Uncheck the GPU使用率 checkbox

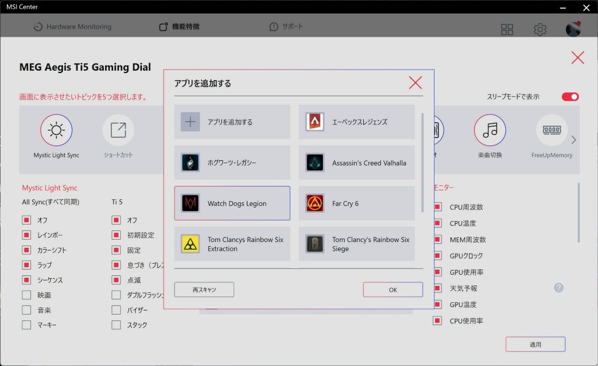[437, 272]
